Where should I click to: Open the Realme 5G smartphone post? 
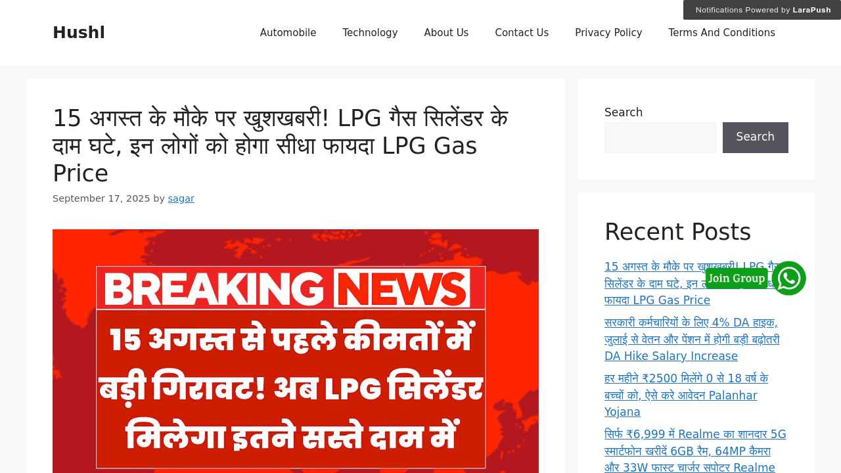tap(695, 451)
